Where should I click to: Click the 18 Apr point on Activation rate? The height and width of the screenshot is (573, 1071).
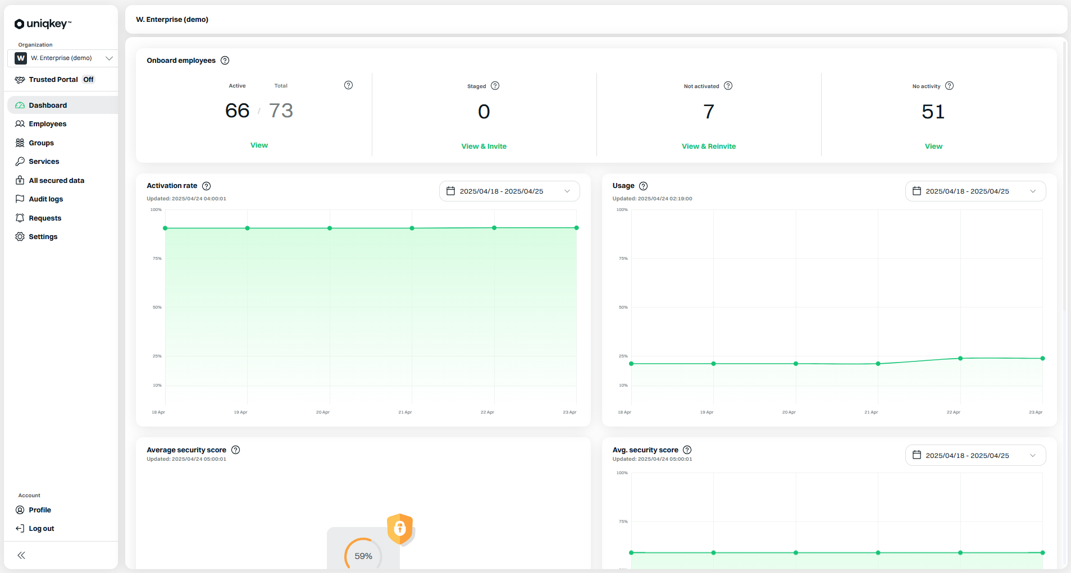(165, 228)
